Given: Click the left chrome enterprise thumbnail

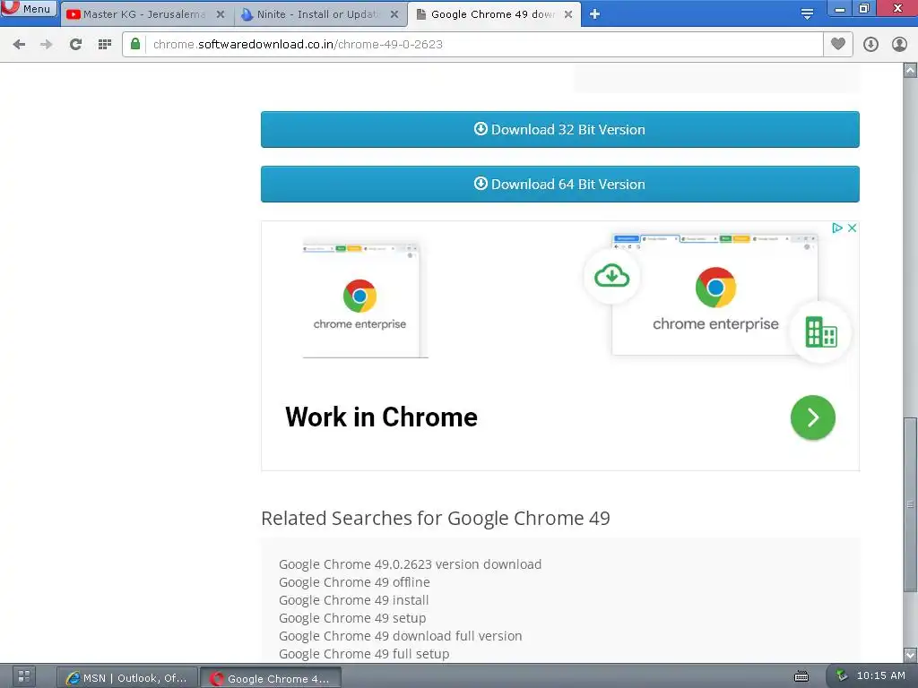Looking at the screenshot, I should 365,297.
